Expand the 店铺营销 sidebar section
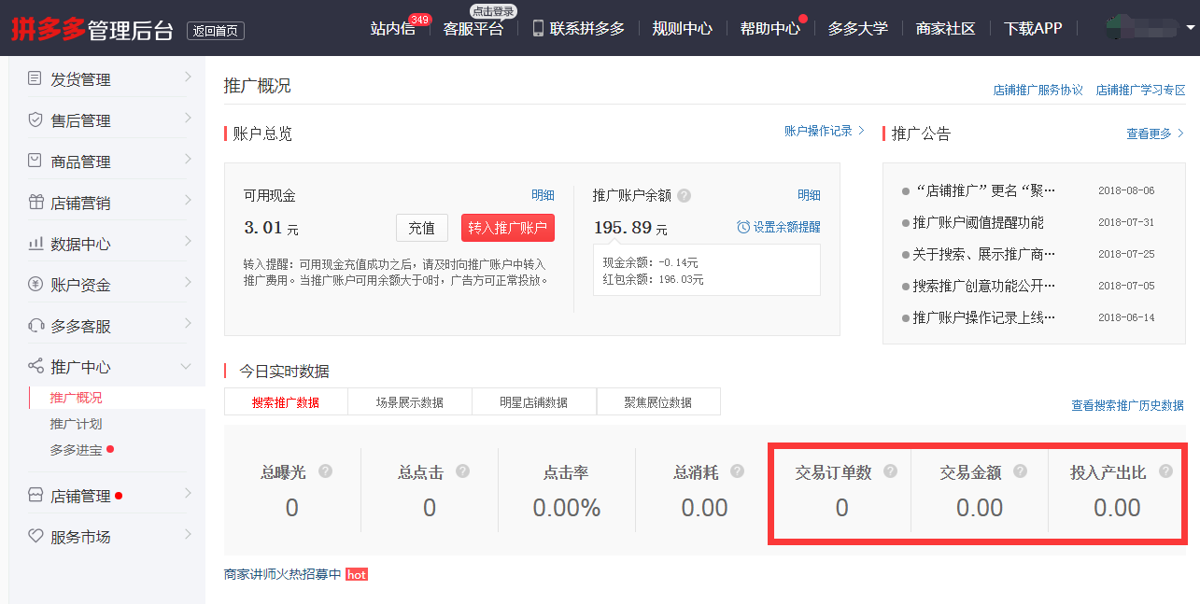 [x=187, y=200]
